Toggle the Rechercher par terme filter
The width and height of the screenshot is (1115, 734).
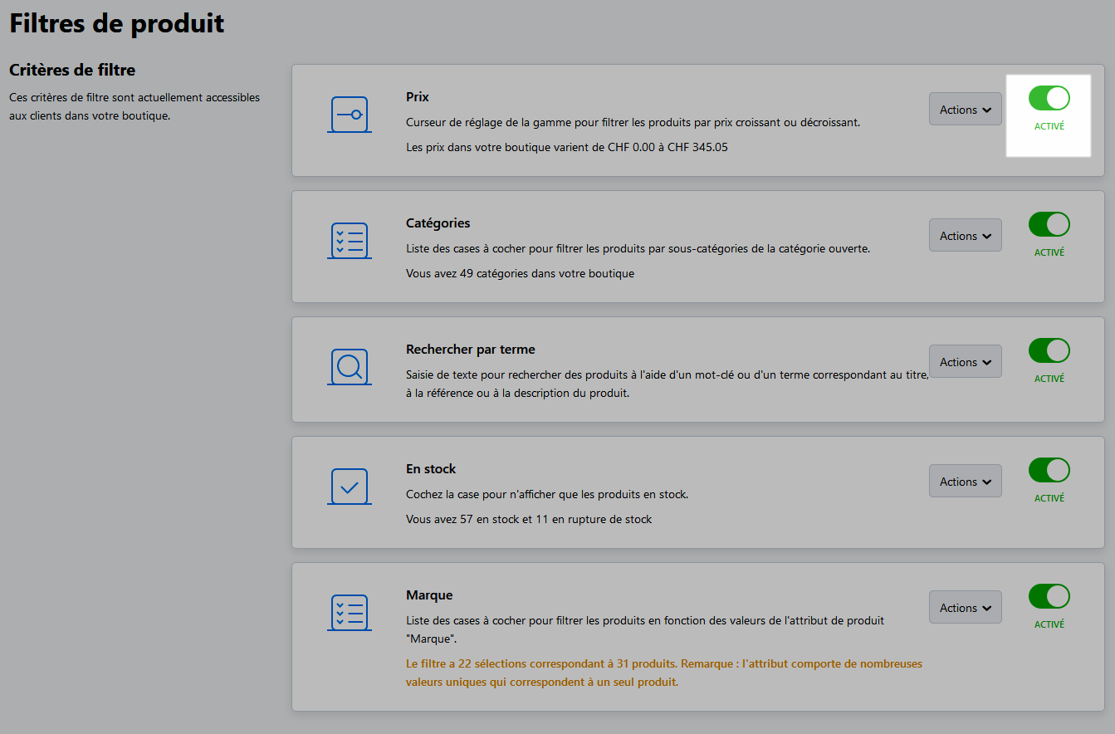point(1049,350)
